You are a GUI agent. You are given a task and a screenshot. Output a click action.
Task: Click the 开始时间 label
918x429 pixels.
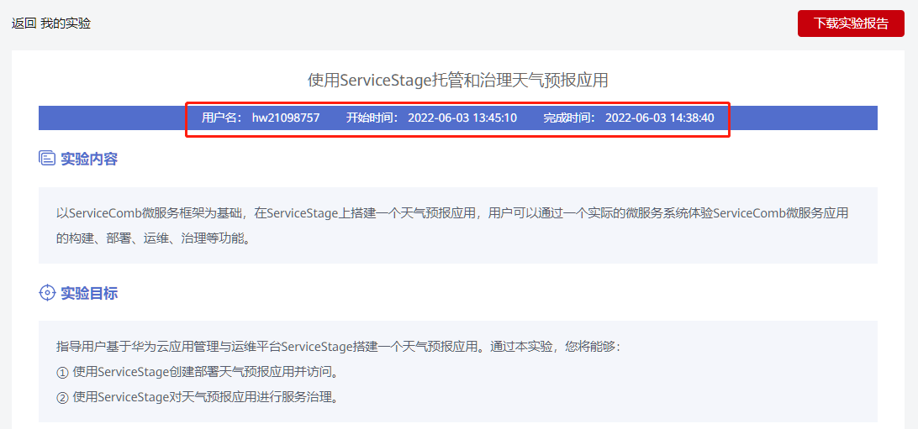372,118
